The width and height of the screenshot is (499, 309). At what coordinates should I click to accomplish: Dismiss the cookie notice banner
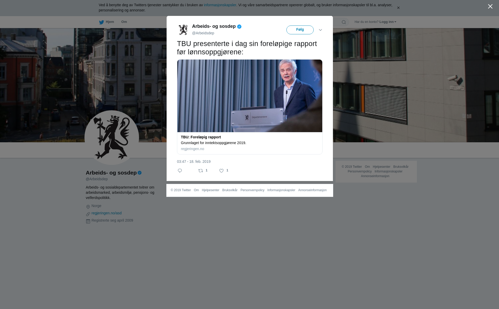point(398,8)
